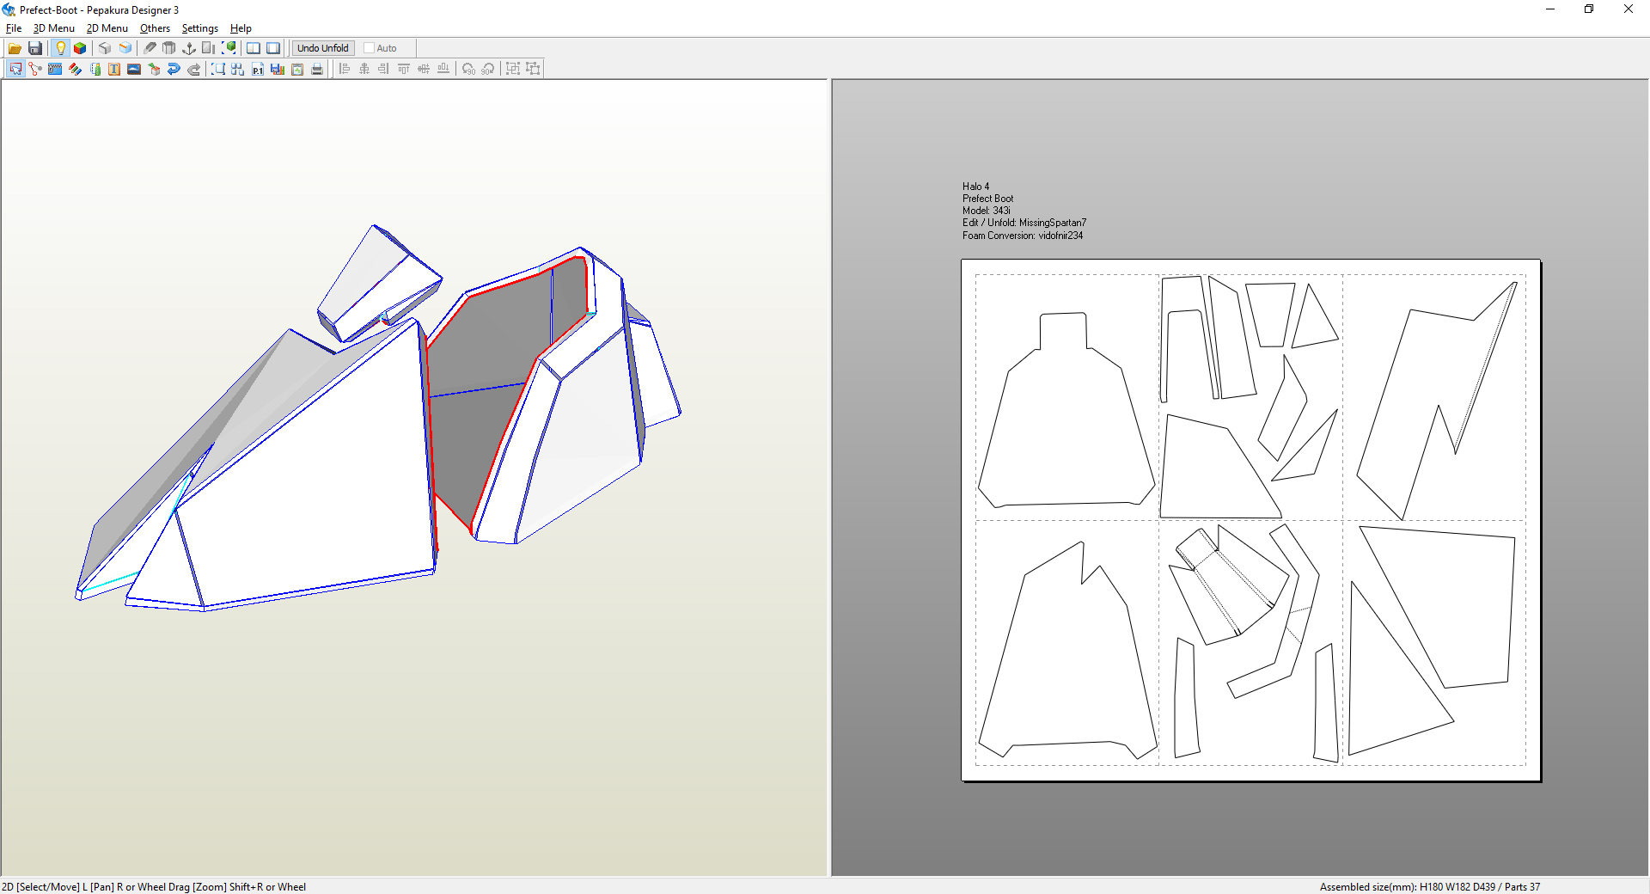The width and height of the screenshot is (1650, 894).
Task: Click the disk with color bars icon
Action: pyautogui.click(x=278, y=69)
